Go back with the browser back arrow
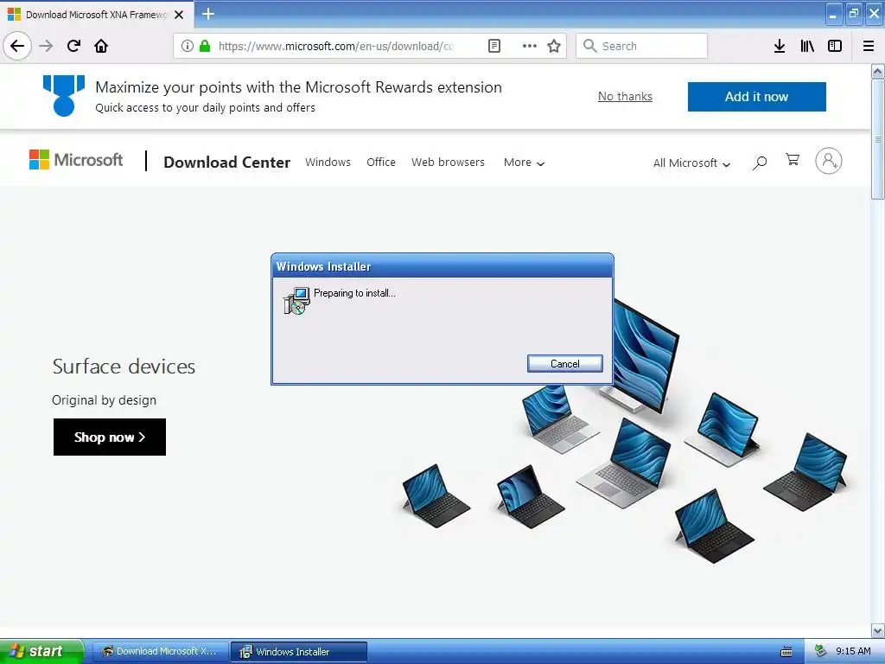885x664 pixels. point(17,46)
